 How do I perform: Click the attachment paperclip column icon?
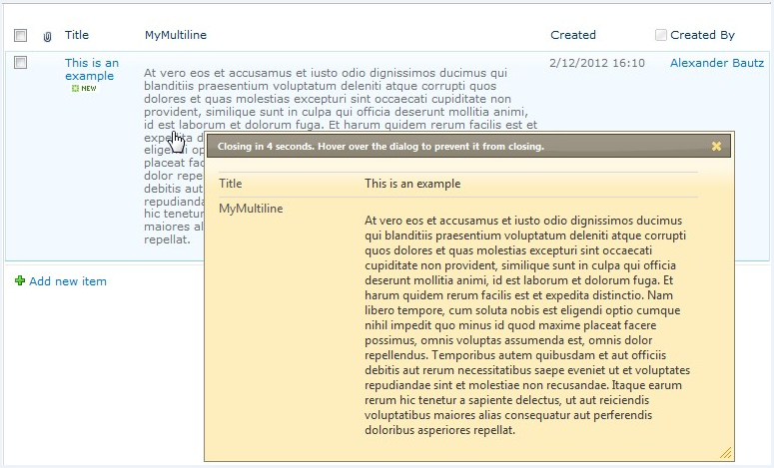(47, 36)
